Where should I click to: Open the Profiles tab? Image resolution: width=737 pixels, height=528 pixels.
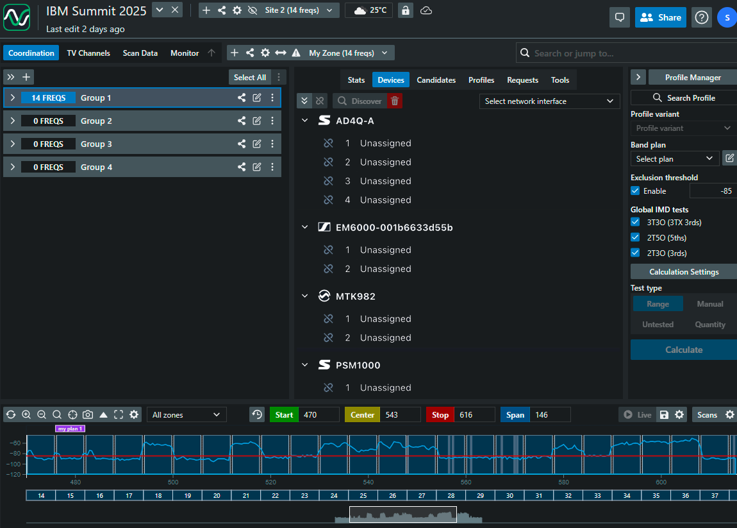(481, 80)
